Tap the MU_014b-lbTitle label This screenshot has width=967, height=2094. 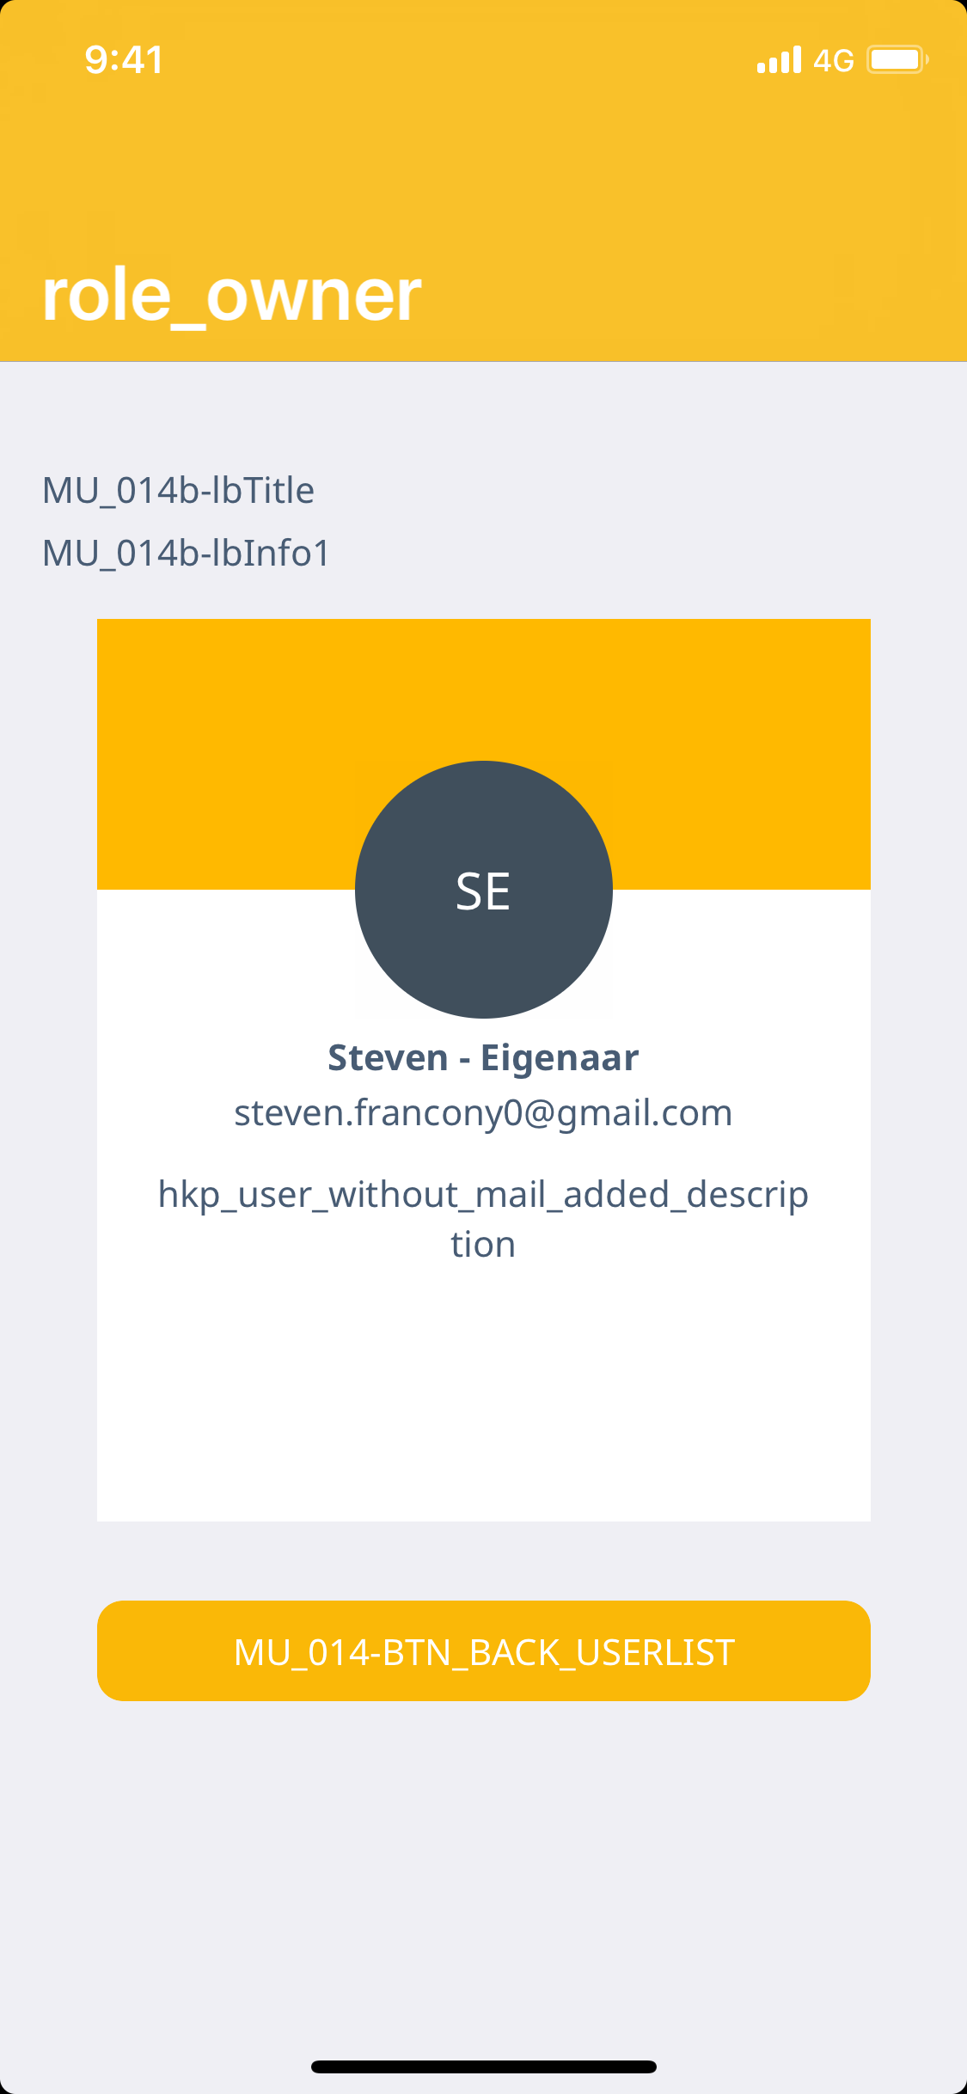178,490
